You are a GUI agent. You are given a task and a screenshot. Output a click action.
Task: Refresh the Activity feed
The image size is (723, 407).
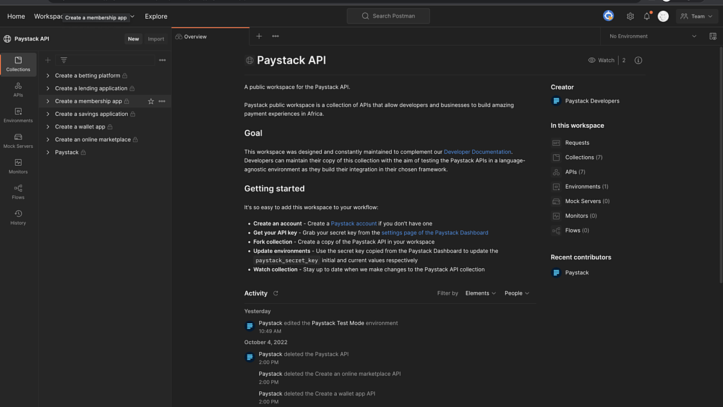pyautogui.click(x=276, y=294)
